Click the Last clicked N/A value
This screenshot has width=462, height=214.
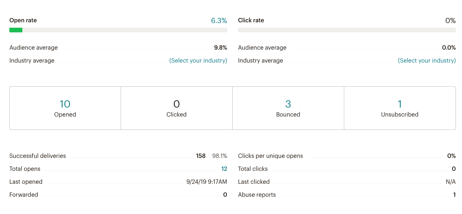click(x=450, y=182)
